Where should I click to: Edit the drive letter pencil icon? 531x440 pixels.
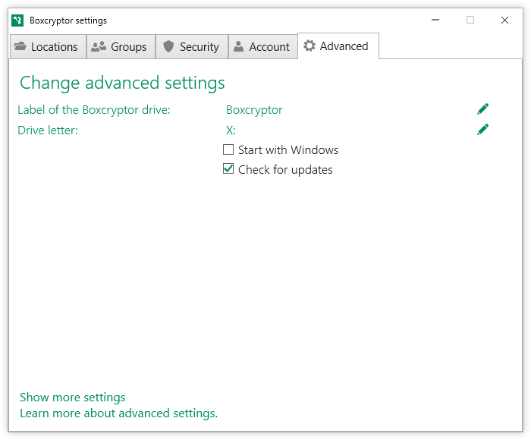point(482,130)
